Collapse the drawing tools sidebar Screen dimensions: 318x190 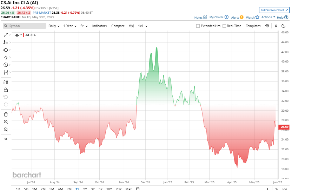click(6, 139)
